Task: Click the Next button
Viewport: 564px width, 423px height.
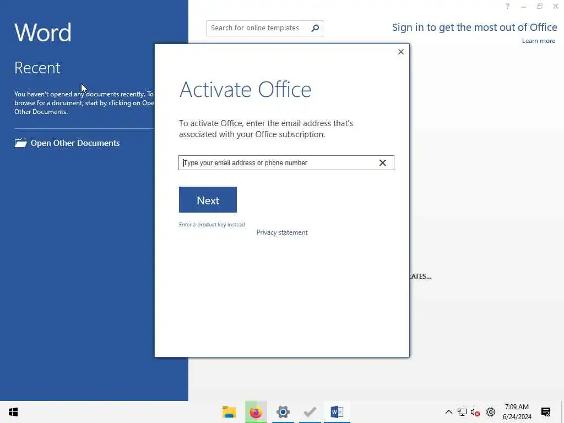Action: click(208, 199)
